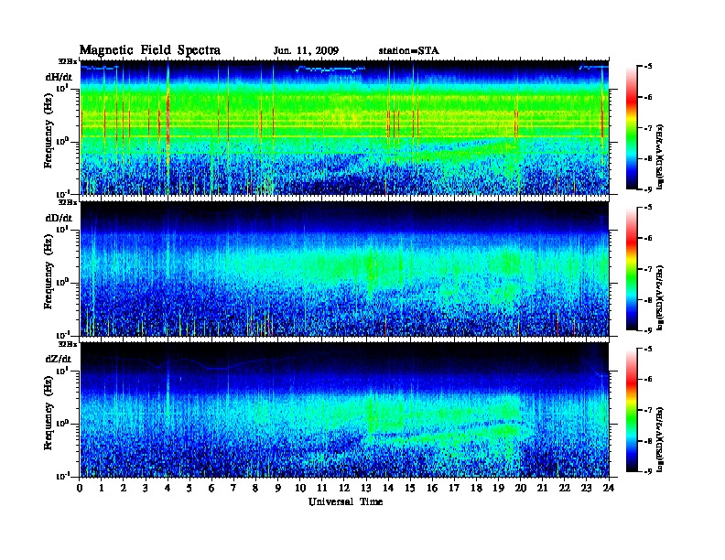725x560 pixels.
Task: Click hour tick label "1" on the time axis
Action: [102, 488]
